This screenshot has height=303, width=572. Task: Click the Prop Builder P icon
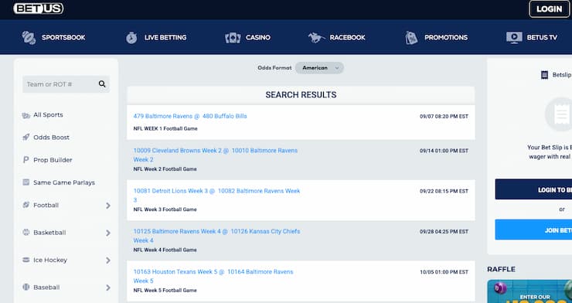pyautogui.click(x=26, y=160)
